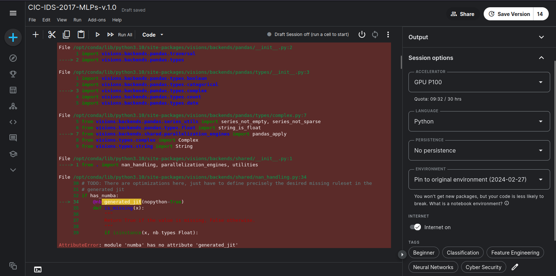The image size is (556, 276).
Task: Collapse the right sidebar with arrow button
Action: (402, 255)
